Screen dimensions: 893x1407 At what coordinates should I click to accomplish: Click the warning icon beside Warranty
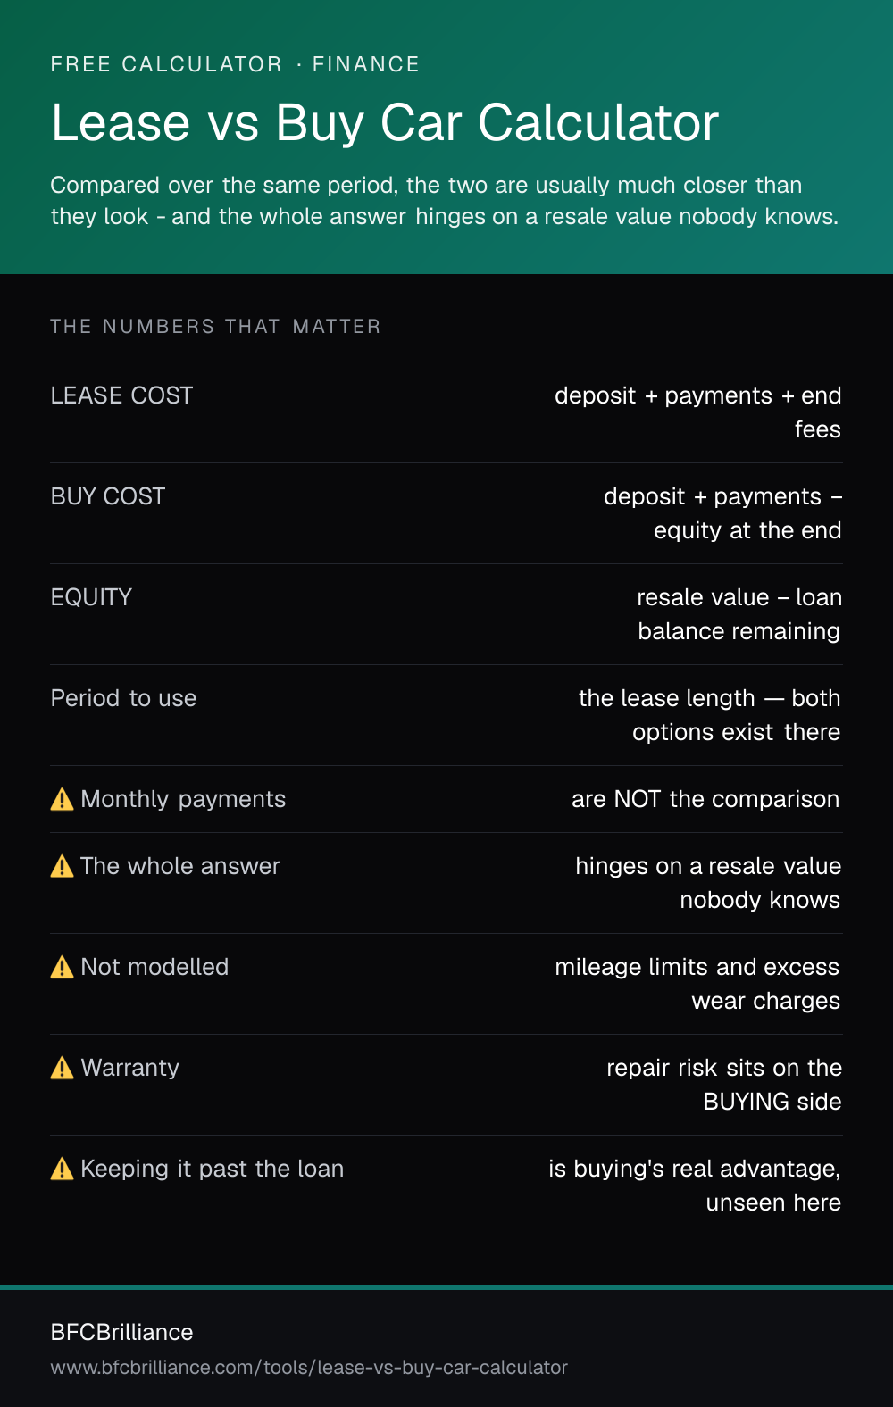63,1068
